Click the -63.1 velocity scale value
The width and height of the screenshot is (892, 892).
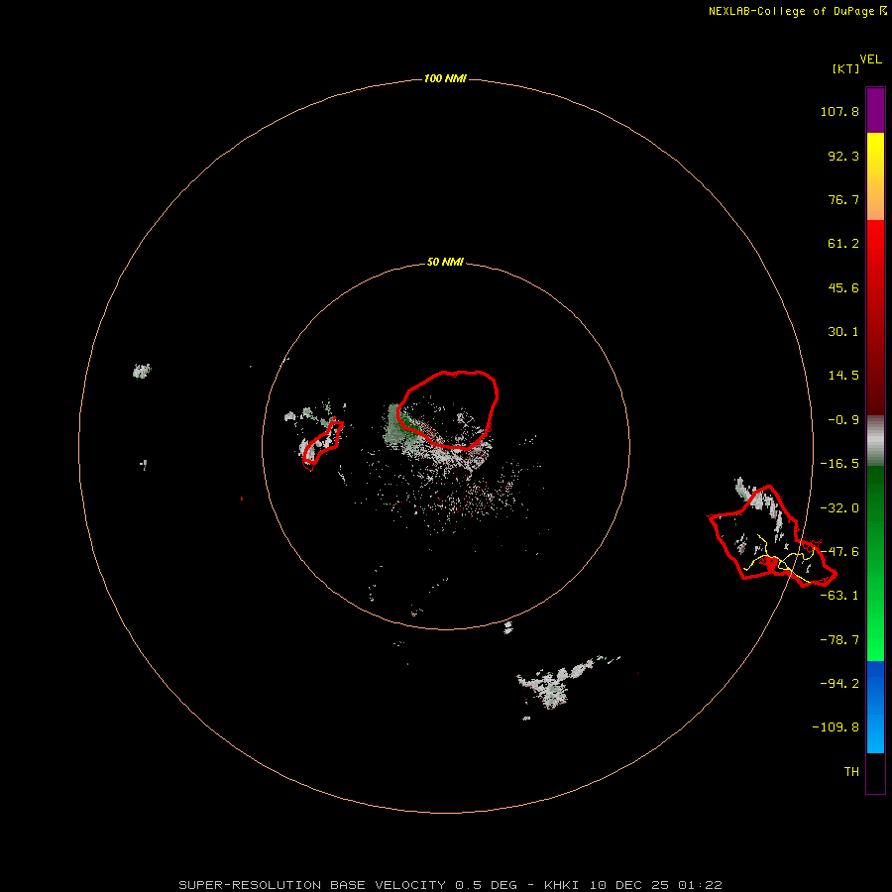[x=839, y=596]
